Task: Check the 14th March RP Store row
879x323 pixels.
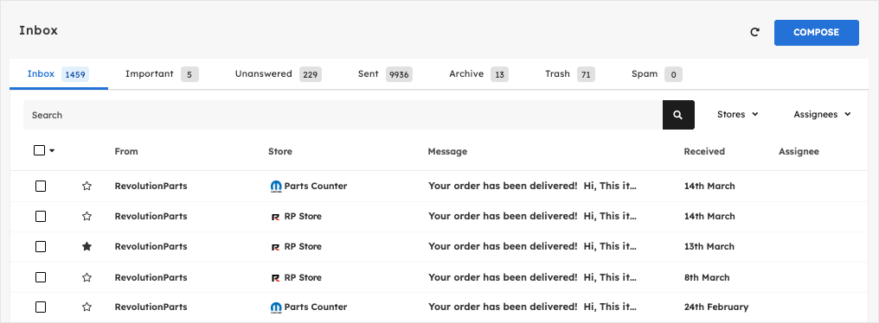Action: [41, 216]
